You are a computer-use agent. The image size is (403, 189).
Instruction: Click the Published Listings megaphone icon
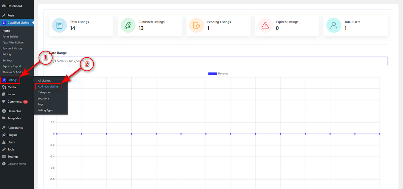pyautogui.click(x=128, y=25)
